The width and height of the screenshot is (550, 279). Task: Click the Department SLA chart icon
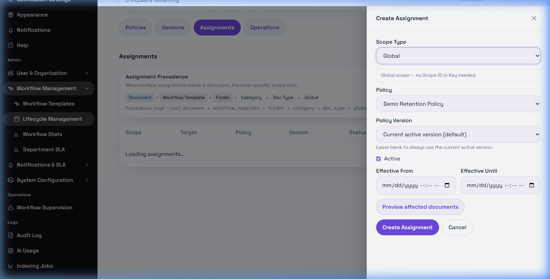coord(17,149)
